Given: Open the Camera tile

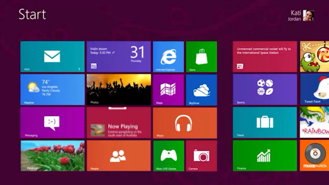Looking at the screenshot, I should click(x=202, y=156).
